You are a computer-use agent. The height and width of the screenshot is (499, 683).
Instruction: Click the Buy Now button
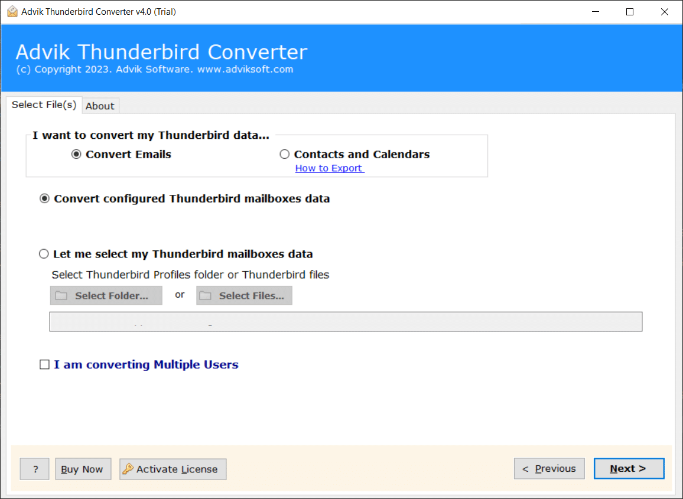[x=83, y=469]
